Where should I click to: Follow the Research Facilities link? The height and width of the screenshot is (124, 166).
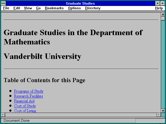(29, 96)
